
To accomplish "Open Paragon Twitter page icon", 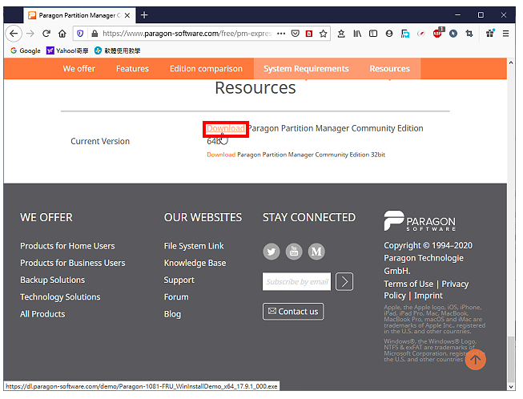I will [x=272, y=252].
